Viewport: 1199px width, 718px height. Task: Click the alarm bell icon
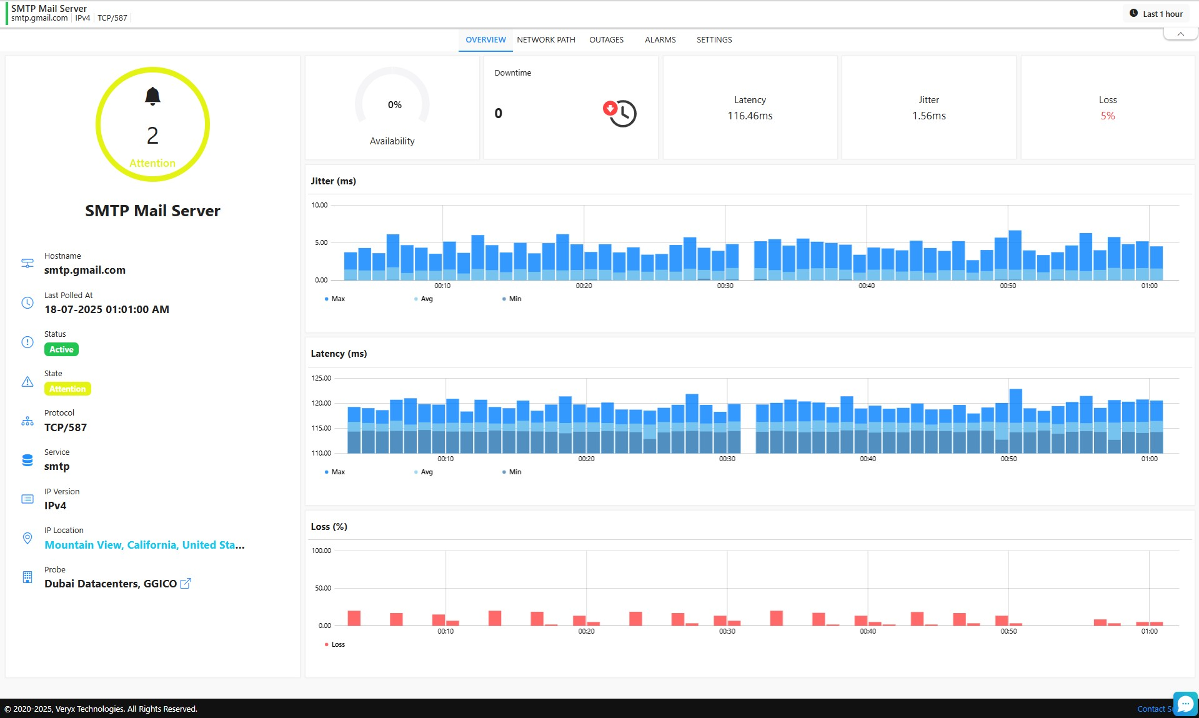click(152, 96)
